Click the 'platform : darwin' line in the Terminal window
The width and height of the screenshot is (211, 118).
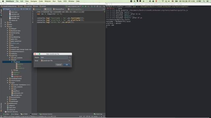coord(113,23)
